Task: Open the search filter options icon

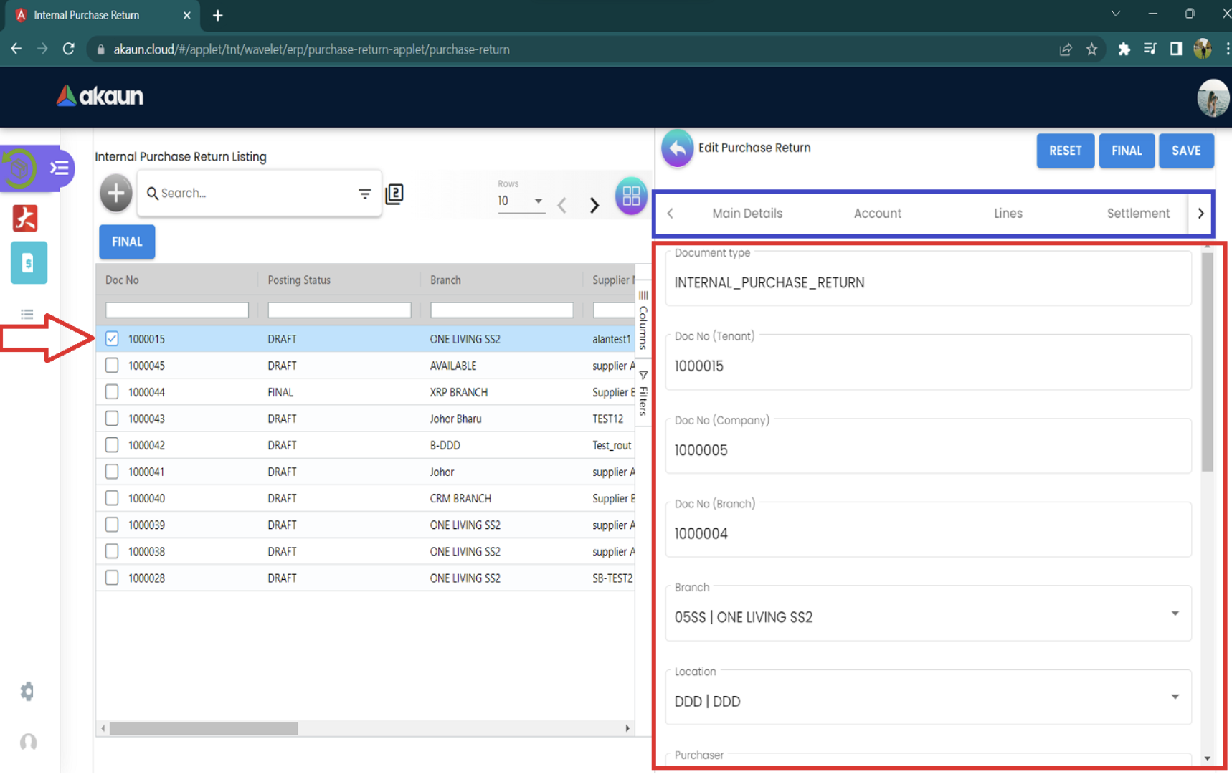Action: click(x=364, y=194)
